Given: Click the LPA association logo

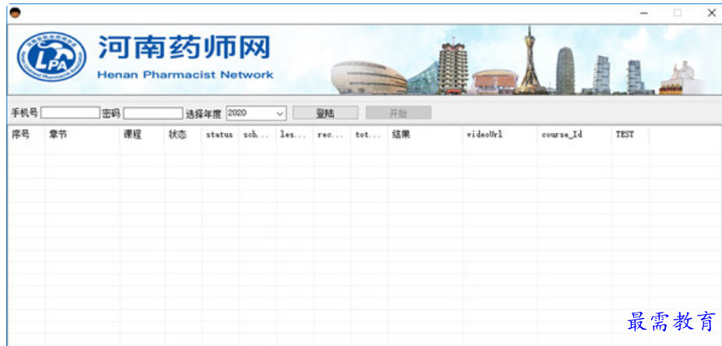Looking at the screenshot, I should (51, 57).
